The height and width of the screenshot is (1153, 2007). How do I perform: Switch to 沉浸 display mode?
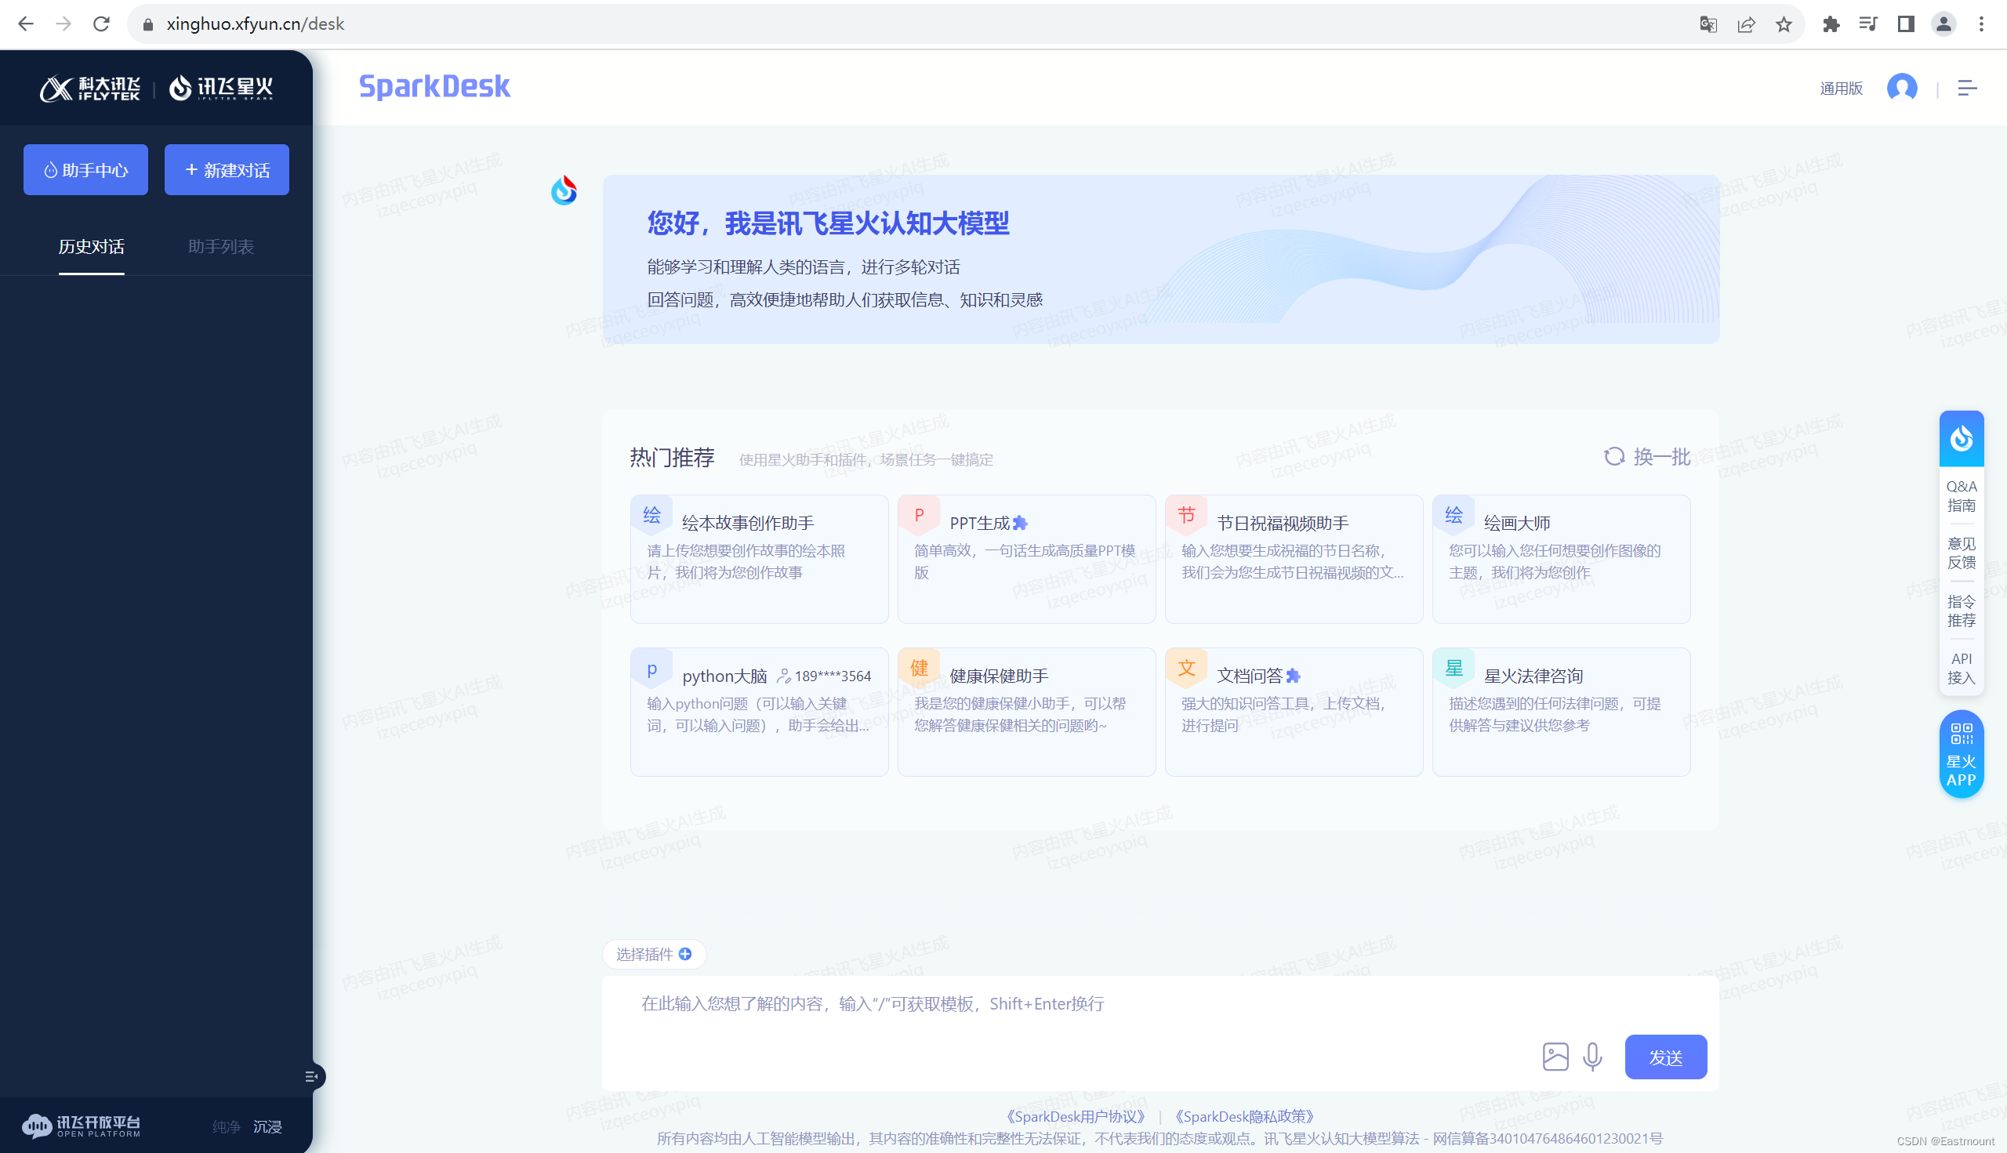[x=267, y=1126]
